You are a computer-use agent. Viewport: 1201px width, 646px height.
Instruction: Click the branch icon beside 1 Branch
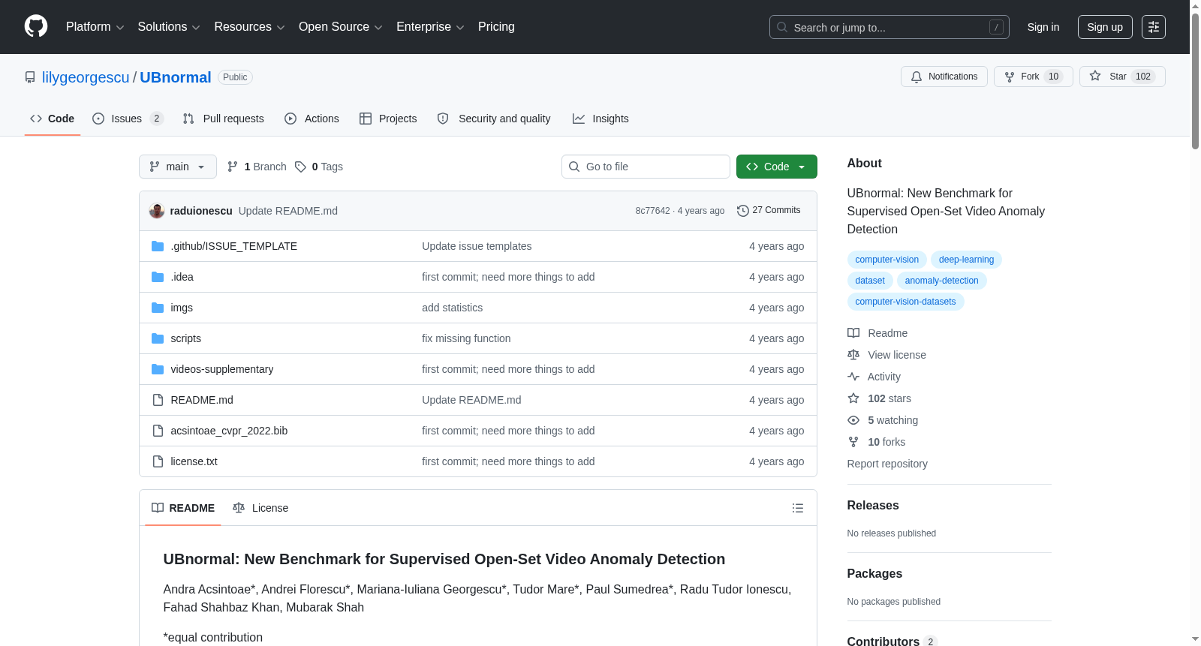(233, 167)
